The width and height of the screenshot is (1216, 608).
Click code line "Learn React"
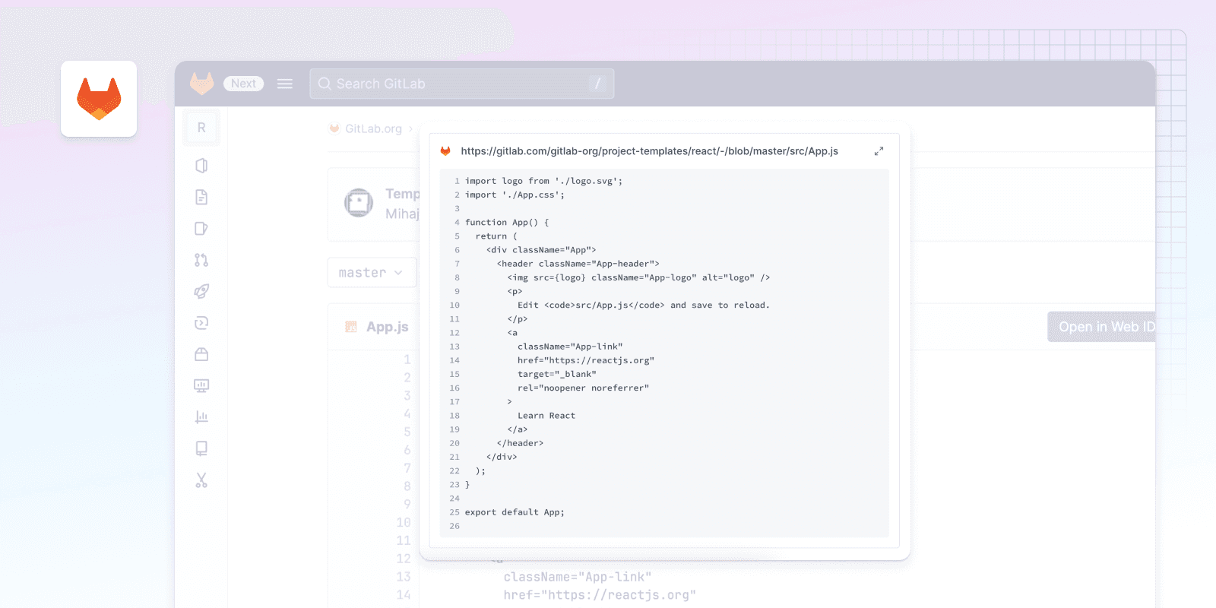pyautogui.click(x=546, y=416)
